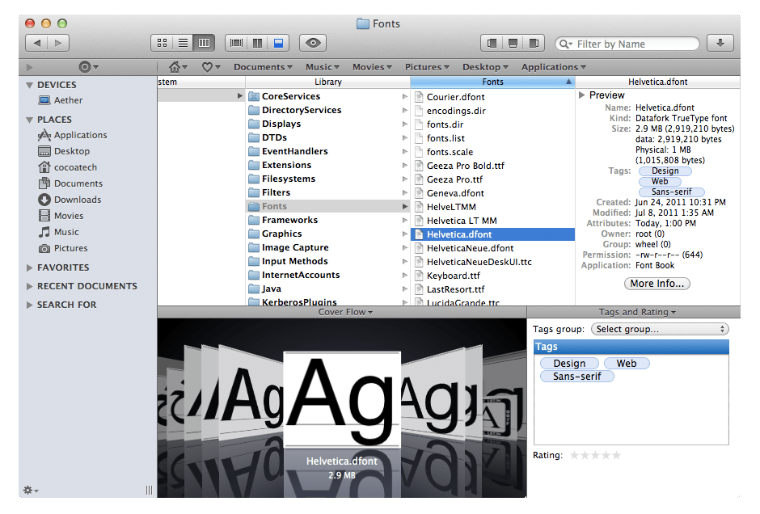This screenshot has height=514, width=760.
Task: Open Downloads in the sidebar
Action: [x=70, y=200]
